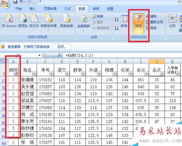182x146 pixels.
Task: Open 班级 column filter dropdown
Action: (x=16, y=73)
